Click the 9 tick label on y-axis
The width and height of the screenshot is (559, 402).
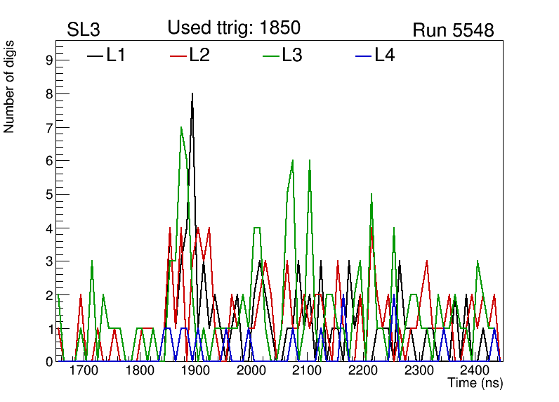[49, 60]
